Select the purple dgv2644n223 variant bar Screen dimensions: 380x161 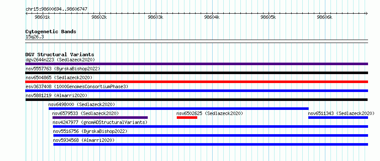tap(196, 64)
